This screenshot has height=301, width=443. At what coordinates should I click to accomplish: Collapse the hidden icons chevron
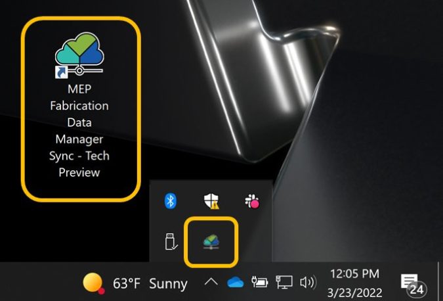coord(211,282)
